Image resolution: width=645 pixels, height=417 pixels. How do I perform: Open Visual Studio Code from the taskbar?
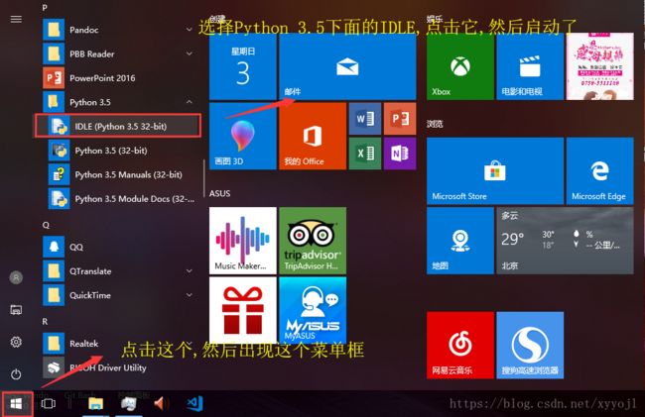click(x=194, y=404)
